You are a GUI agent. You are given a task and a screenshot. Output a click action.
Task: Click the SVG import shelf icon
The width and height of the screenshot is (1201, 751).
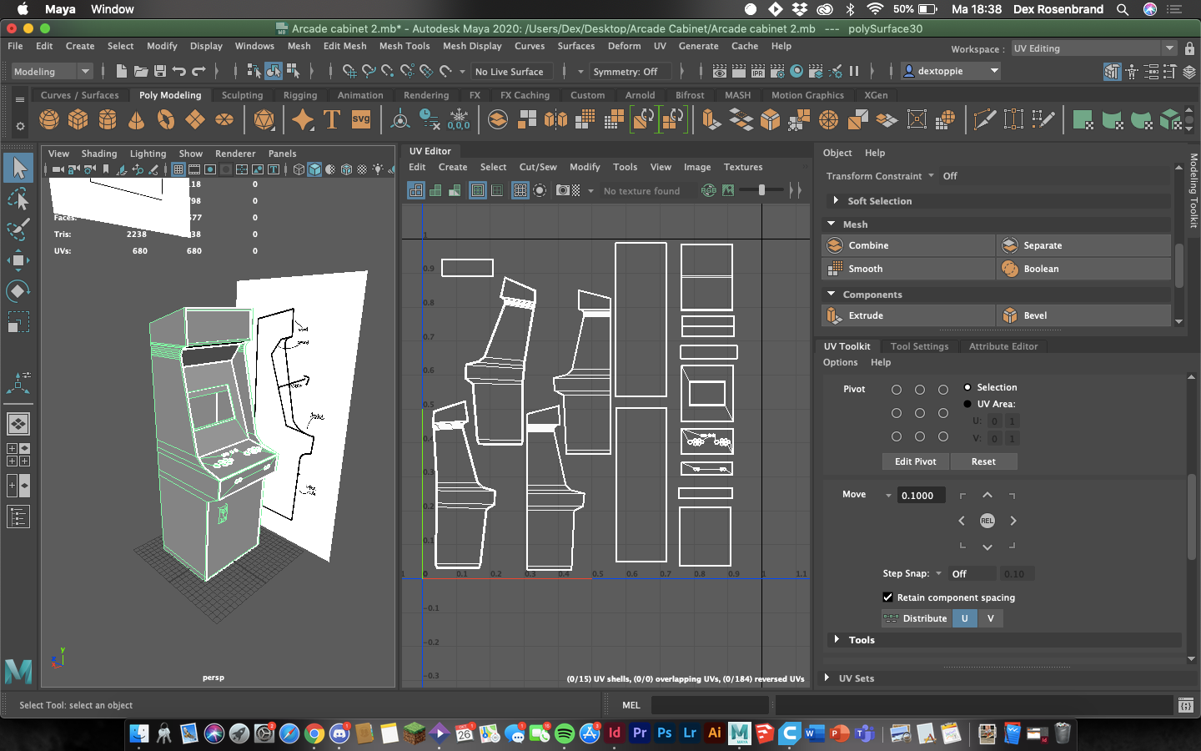[360, 120]
